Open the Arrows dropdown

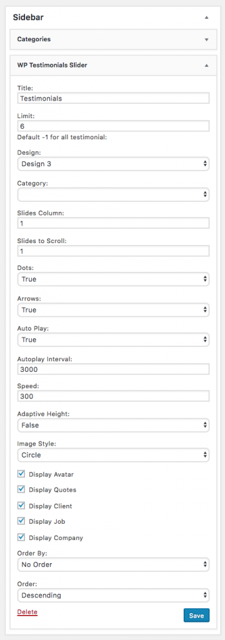(114, 310)
